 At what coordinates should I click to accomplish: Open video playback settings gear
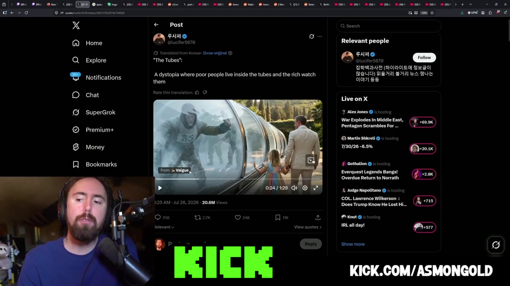pos(305,188)
